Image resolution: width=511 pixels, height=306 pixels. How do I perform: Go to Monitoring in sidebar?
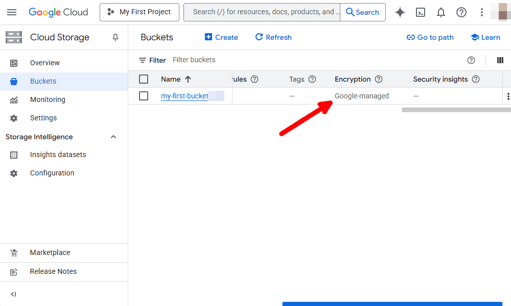click(x=48, y=99)
